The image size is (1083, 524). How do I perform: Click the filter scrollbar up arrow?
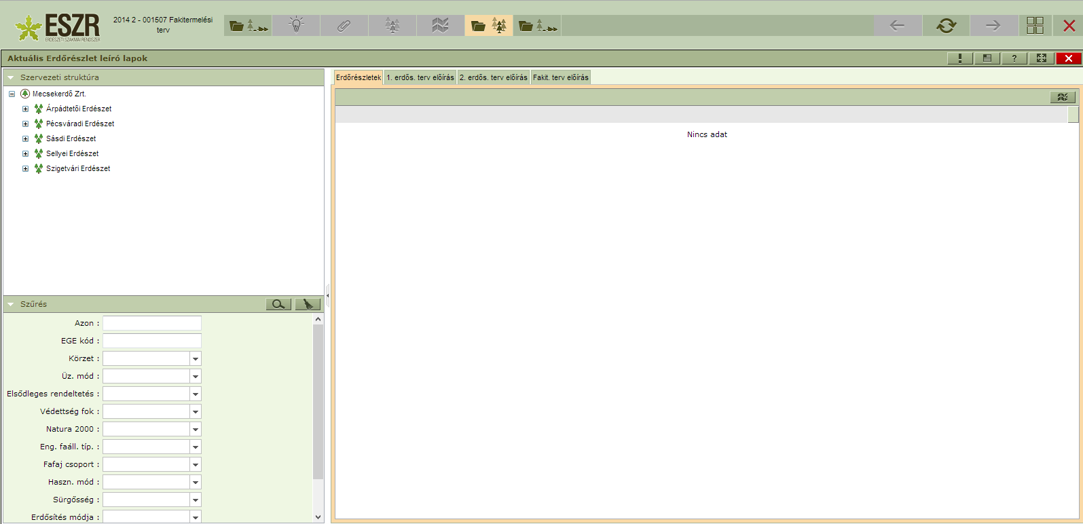[x=318, y=319]
